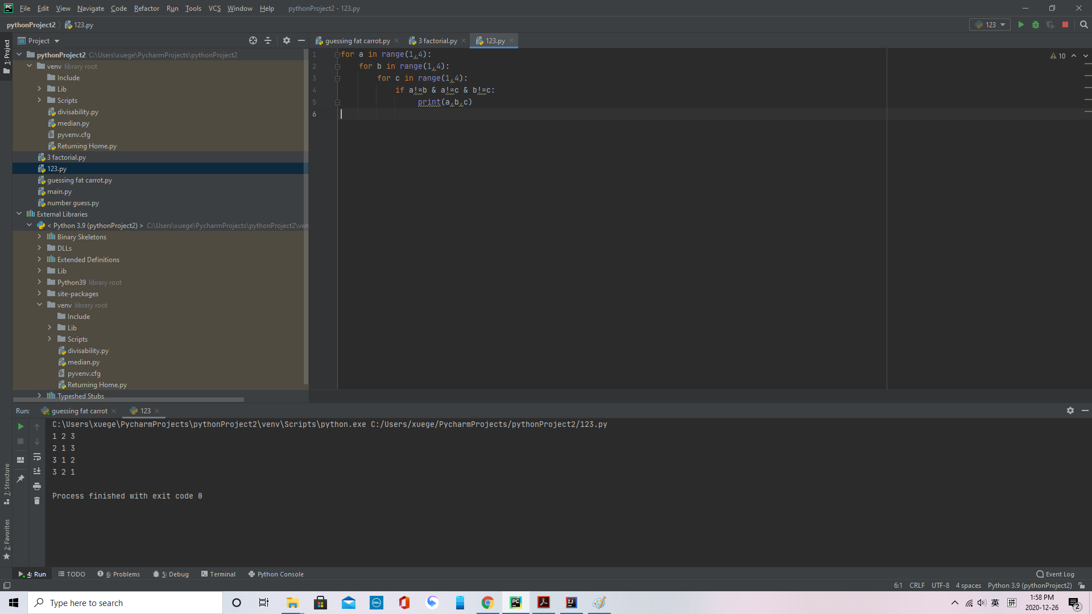The height and width of the screenshot is (614, 1092).
Task: Collapse all in Project panel
Action: coord(268,40)
